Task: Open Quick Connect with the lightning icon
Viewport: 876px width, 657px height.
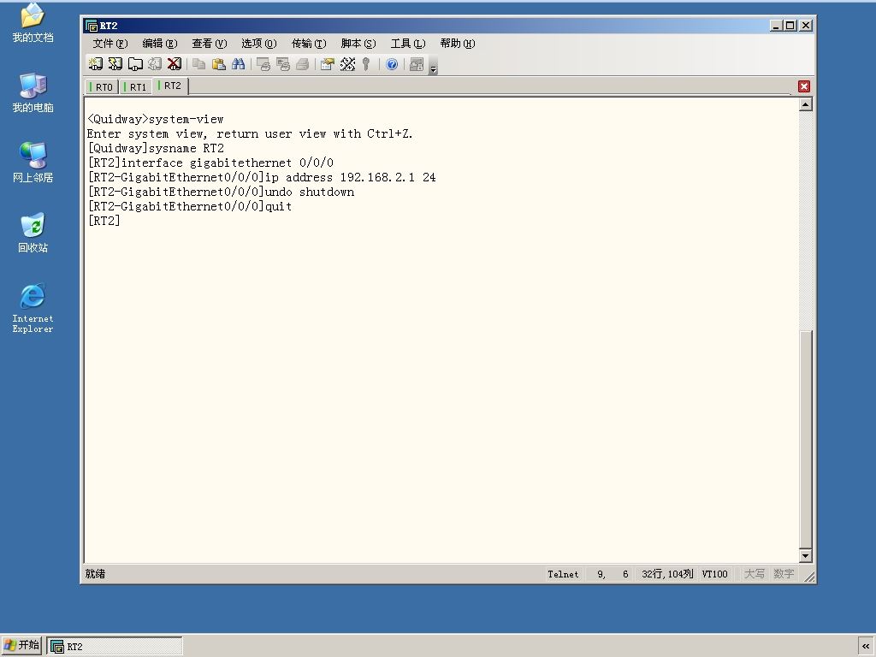Action: coord(115,64)
